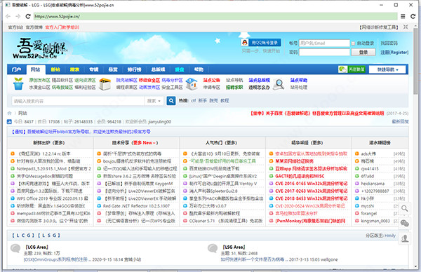Click the bullet icon beside Red Gate .NET Reflector
Screen dimensions: 421x272
(x=99, y=206)
